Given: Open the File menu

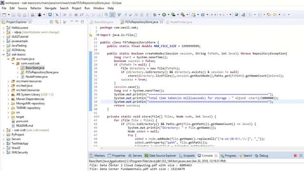Looking at the screenshot, I should click(4, 8).
